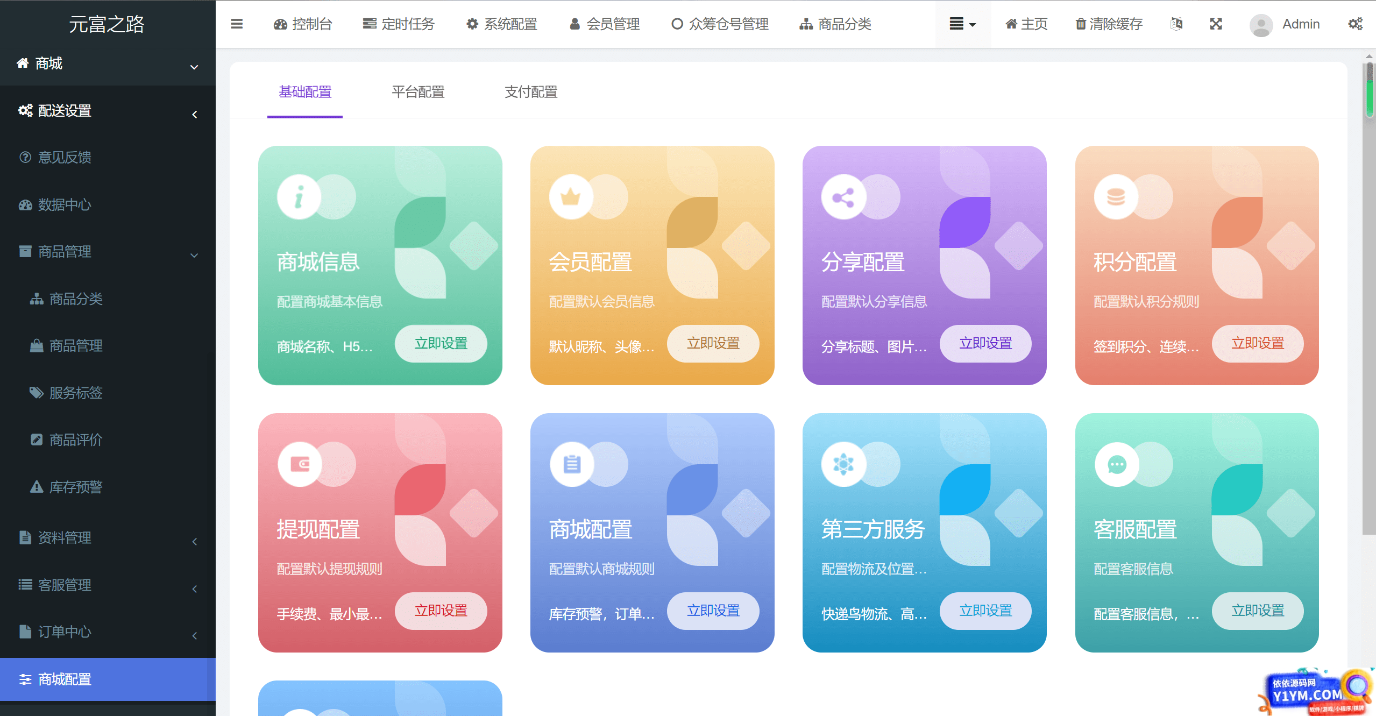Viewport: 1376px width, 716px height.
Task: Open 服务标签 in the sidebar
Action: pos(108,393)
